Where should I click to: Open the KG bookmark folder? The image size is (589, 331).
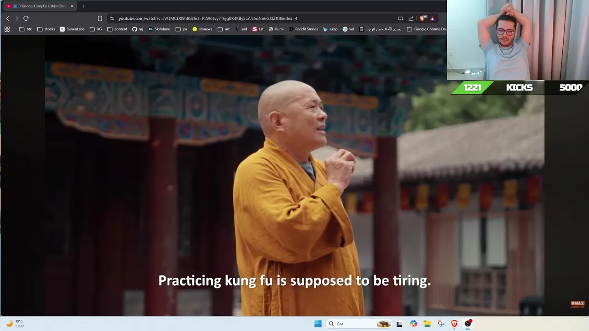pyautogui.click(x=96, y=29)
